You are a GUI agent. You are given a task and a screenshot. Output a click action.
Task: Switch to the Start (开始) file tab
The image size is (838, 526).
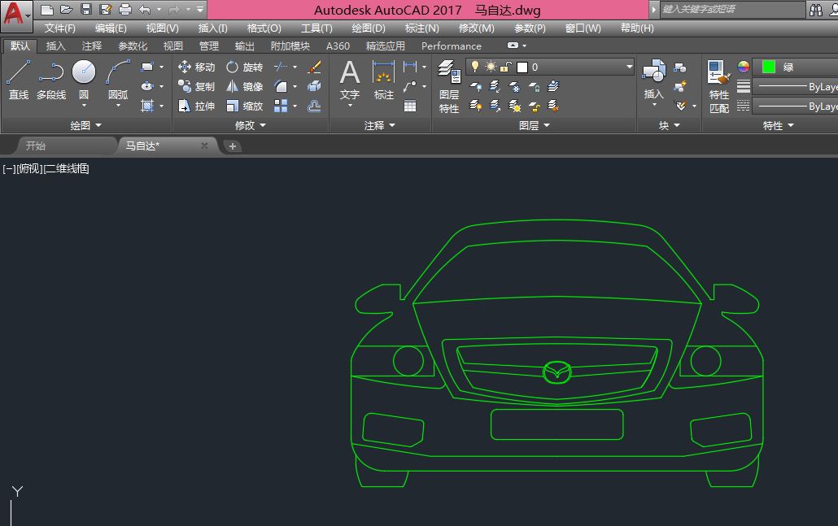35,146
